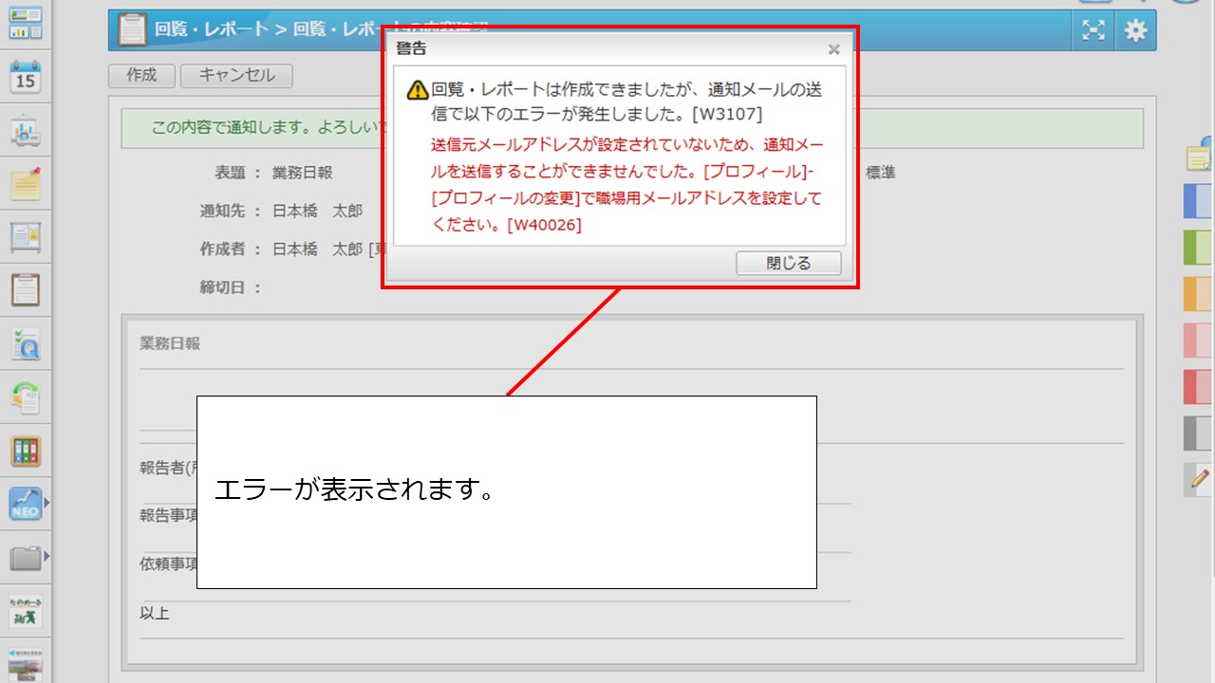Select the red sticky note color swatch

pyautogui.click(x=1199, y=387)
